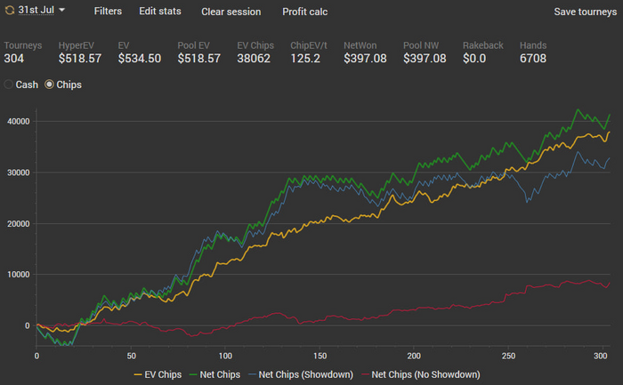This screenshot has width=623, height=385.
Task: Toggle the EV Chips legend series
Action: (158, 374)
